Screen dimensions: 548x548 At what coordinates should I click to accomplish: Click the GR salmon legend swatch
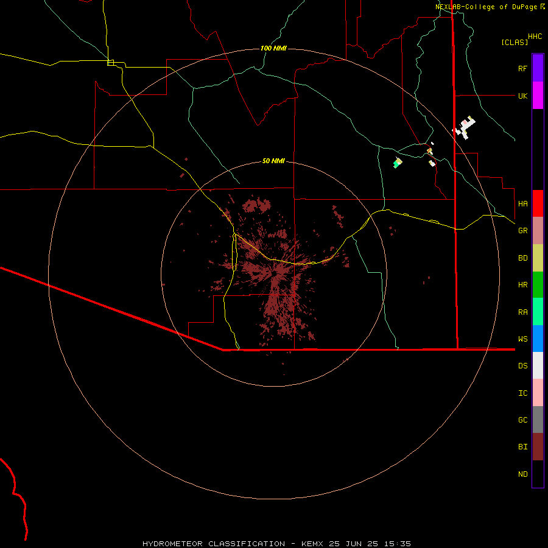(x=538, y=231)
